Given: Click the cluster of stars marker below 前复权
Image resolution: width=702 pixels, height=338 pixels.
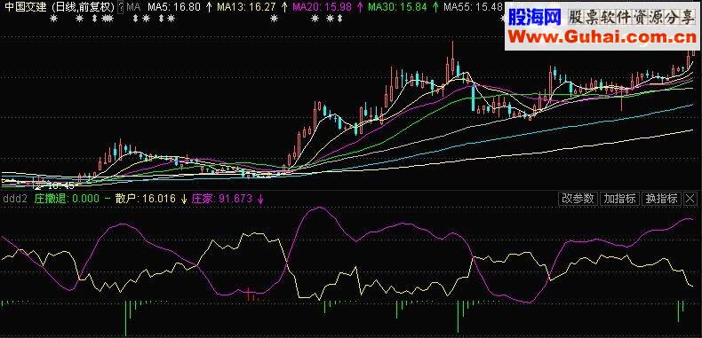Looking at the screenshot, I should click(x=107, y=19).
